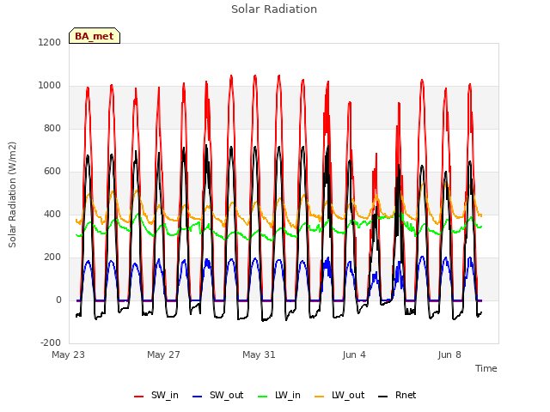Toggle the Rnet legend entry
550x412 pixels.
tap(397, 395)
